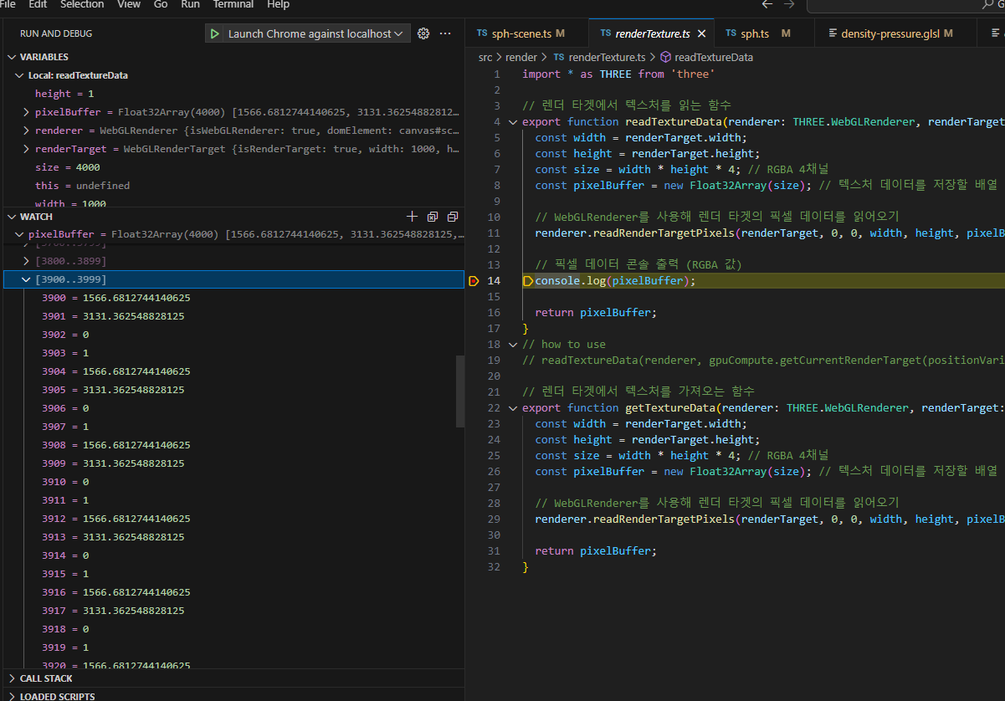Open the Terminal menu
The width and height of the screenshot is (1005, 701).
coord(233,4)
